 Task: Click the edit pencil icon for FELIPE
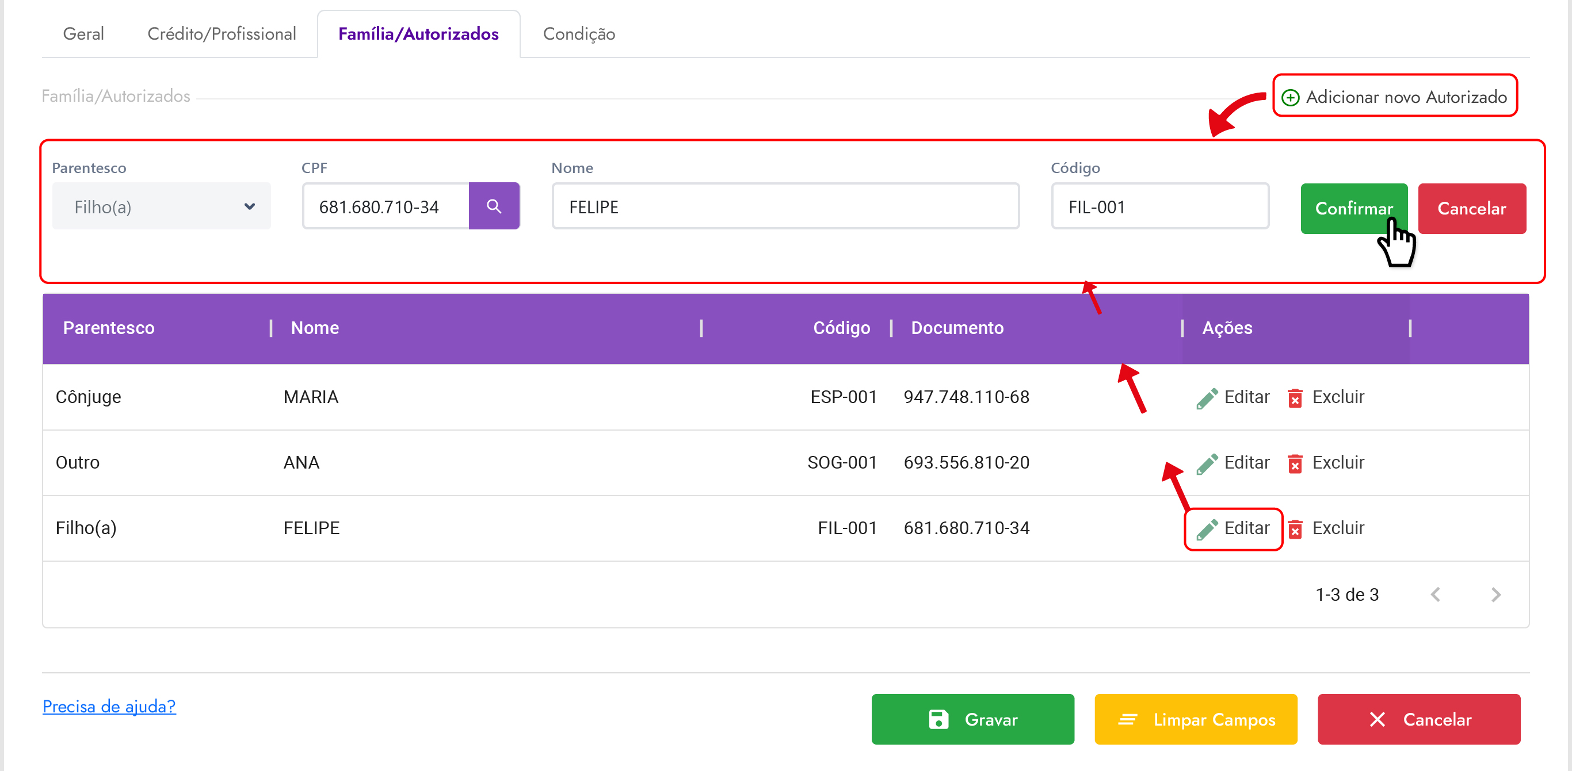coord(1207,529)
